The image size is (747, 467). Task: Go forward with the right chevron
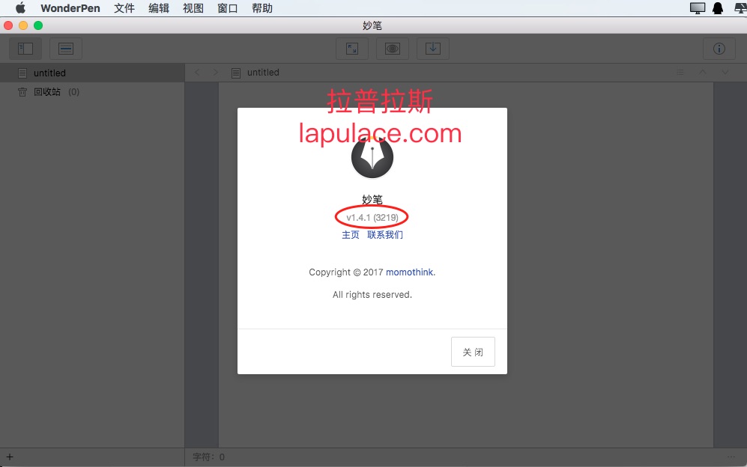[x=216, y=73]
